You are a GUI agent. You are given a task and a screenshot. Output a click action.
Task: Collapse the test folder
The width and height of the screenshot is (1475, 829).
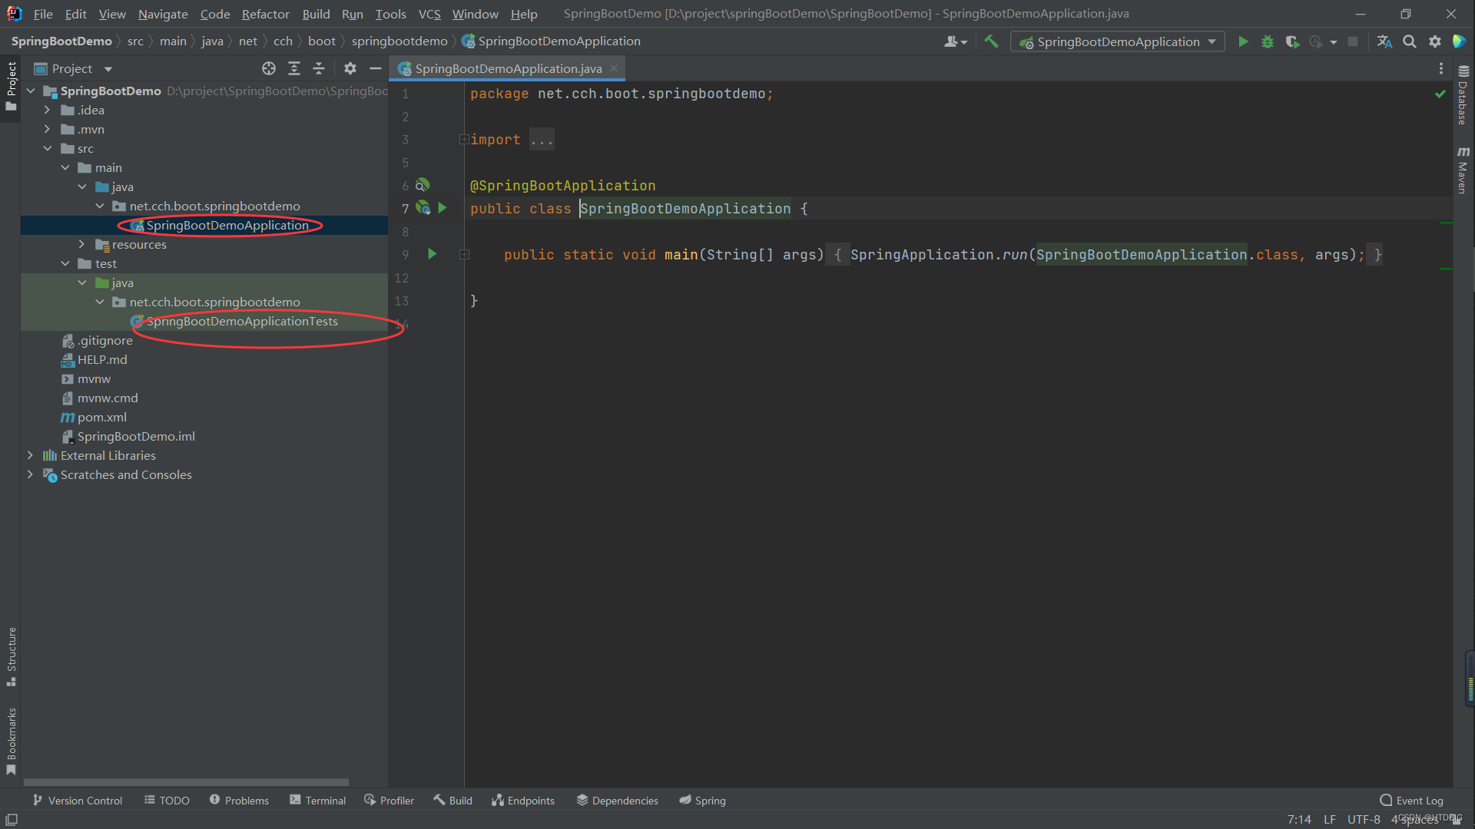click(x=65, y=263)
